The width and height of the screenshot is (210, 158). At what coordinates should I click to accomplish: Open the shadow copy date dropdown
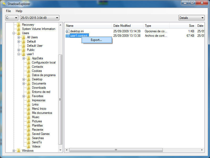point(40,18)
